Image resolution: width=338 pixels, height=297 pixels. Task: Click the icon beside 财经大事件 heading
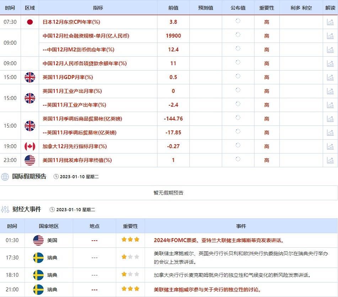(5, 209)
